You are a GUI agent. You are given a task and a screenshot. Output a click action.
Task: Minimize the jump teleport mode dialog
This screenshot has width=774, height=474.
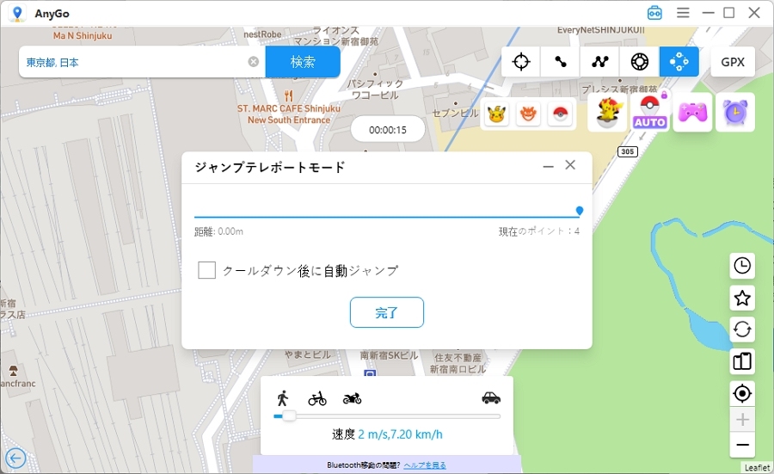(x=548, y=166)
